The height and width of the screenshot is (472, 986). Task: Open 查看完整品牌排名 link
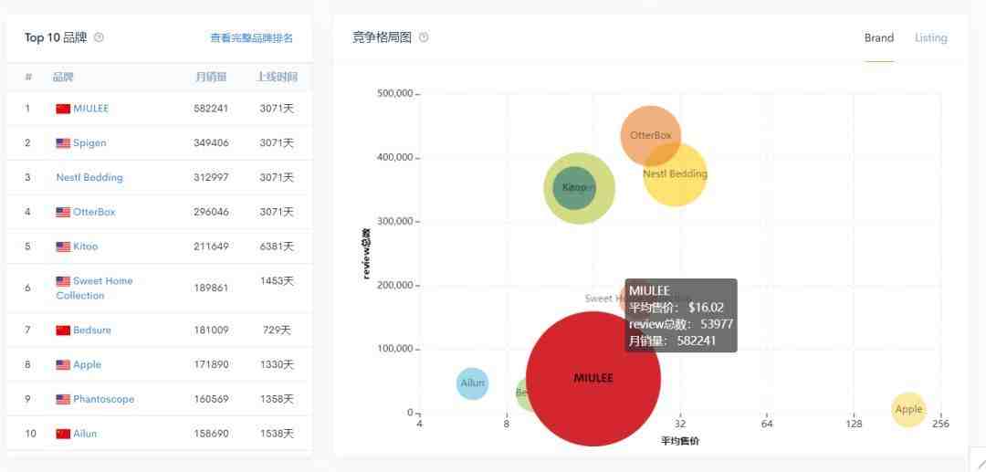[x=251, y=38]
